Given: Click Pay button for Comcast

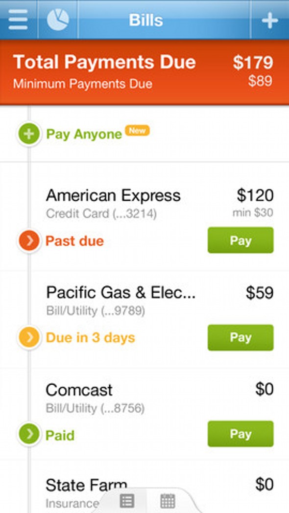Looking at the screenshot, I should click(241, 434).
